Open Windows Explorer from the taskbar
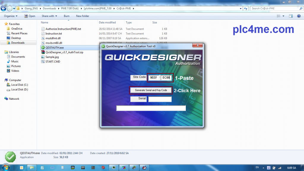This screenshot has height=171, width=304. tap(31, 168)
